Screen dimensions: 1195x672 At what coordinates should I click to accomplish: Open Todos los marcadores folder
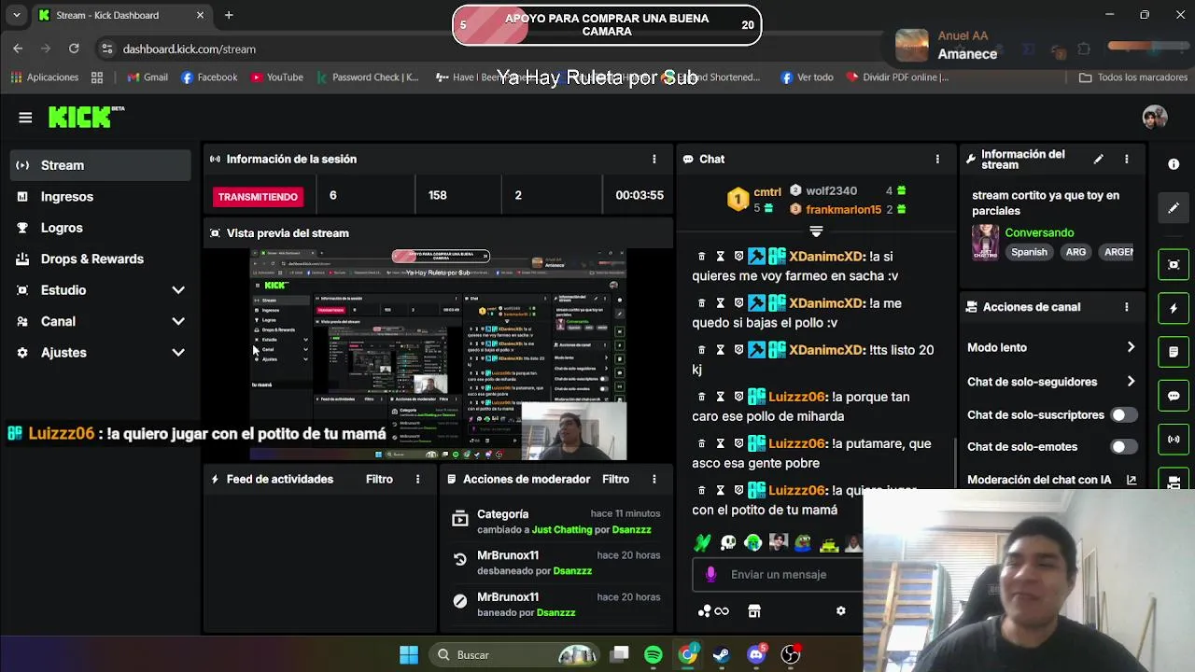click(1132, 77)
